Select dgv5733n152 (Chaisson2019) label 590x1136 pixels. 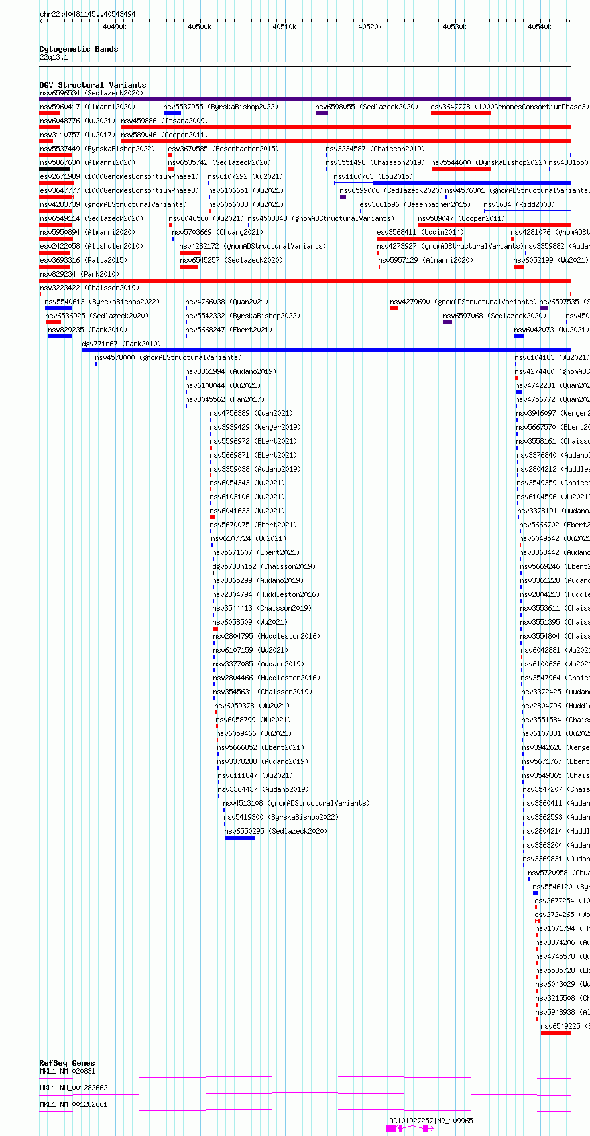[264, 566]
